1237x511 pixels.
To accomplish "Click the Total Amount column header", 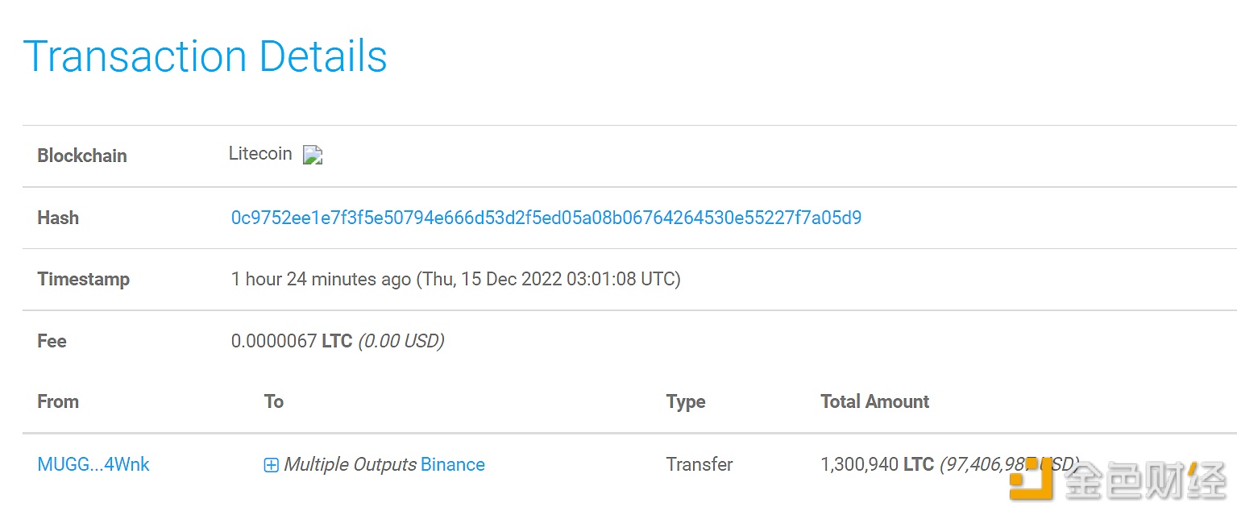I will coord(874,401).
